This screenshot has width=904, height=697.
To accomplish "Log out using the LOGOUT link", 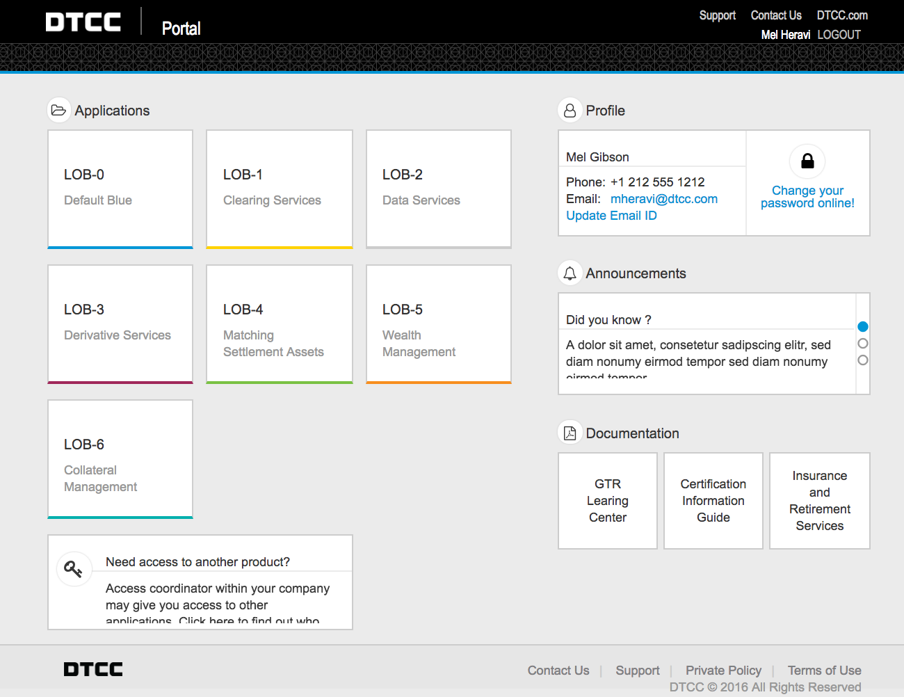I will [x=839, y=35].
